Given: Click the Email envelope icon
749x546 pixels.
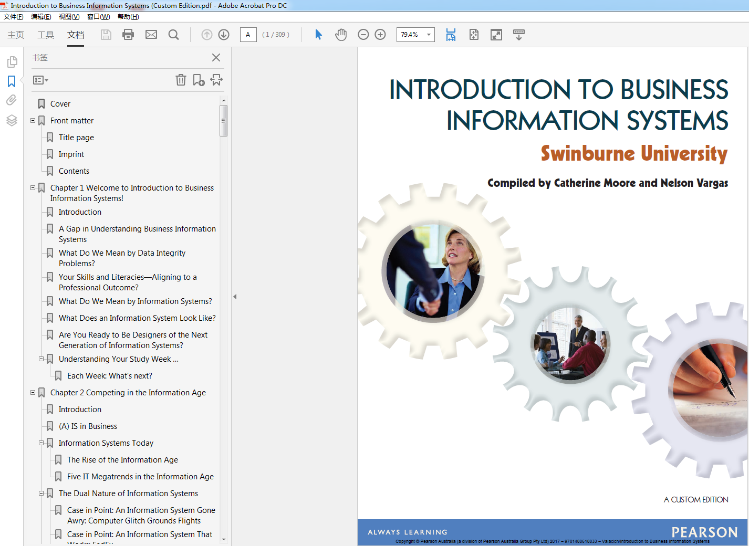Looking at the screenshot, I should [x=151, y=35].
